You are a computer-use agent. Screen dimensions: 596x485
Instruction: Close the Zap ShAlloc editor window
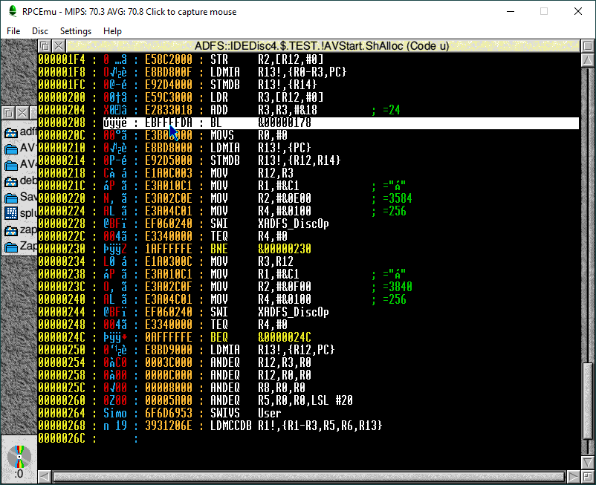click(58, 46)
